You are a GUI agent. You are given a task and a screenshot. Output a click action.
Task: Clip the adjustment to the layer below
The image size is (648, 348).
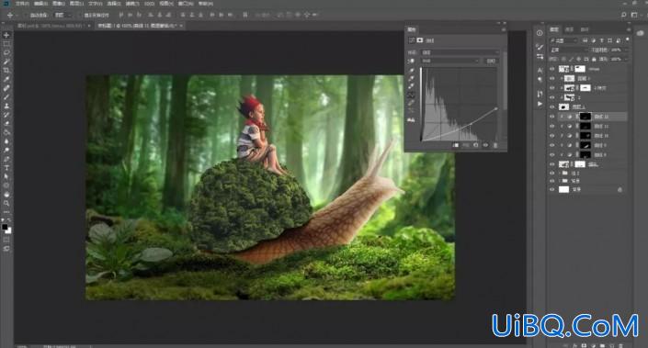[455, 145]
